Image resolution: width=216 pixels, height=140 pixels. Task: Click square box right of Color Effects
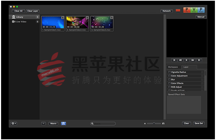[x=202, y=83]
